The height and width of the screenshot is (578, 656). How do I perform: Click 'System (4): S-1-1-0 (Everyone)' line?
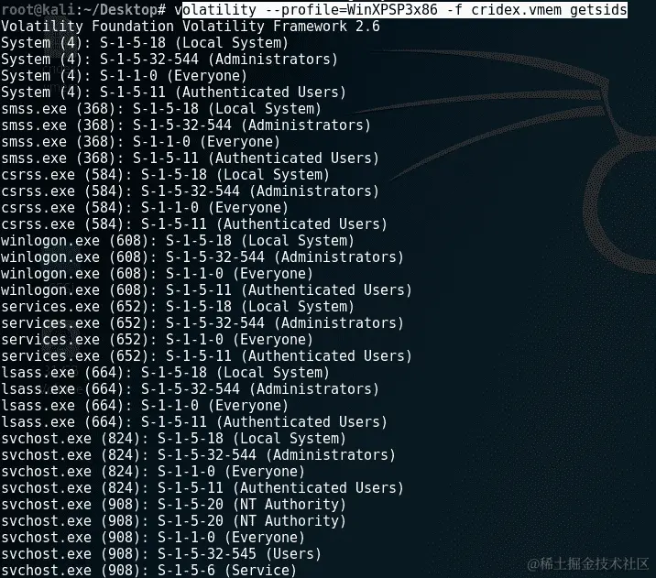[x=125, y=76]
